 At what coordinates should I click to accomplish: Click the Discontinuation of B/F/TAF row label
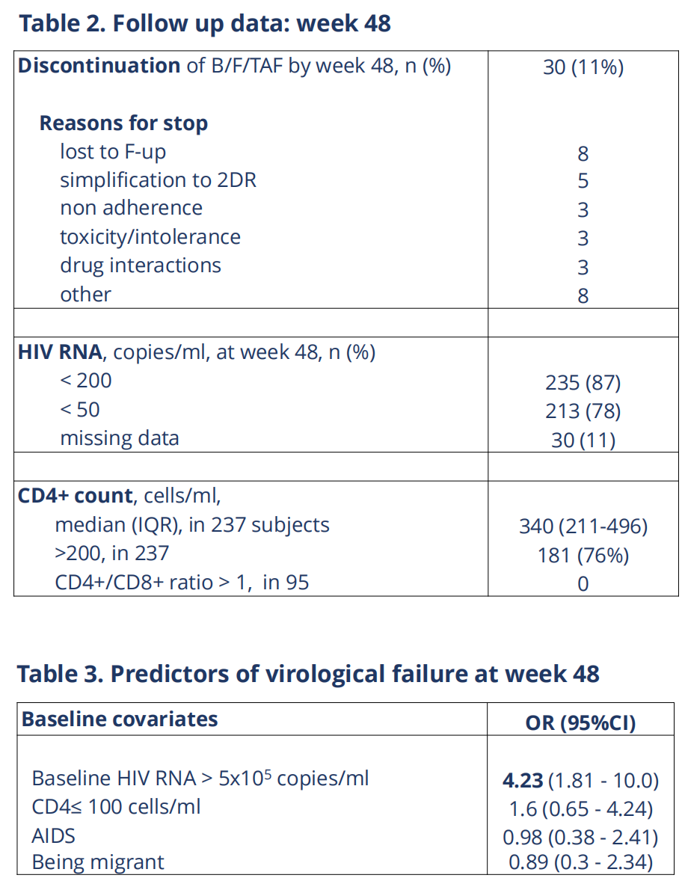pyautogui.click(x=234, y=67)
